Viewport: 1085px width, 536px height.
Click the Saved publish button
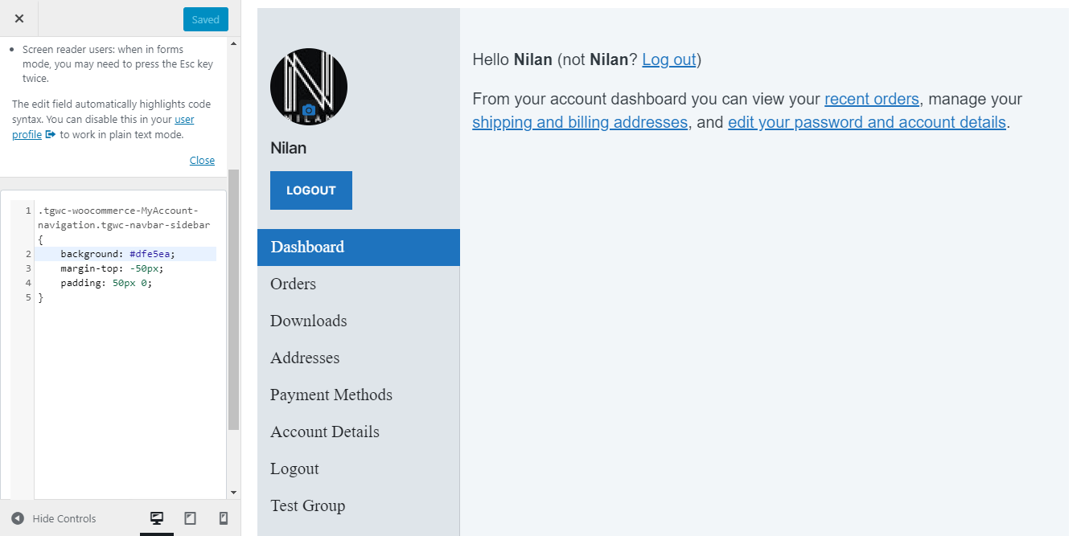(x=205, y=18)
